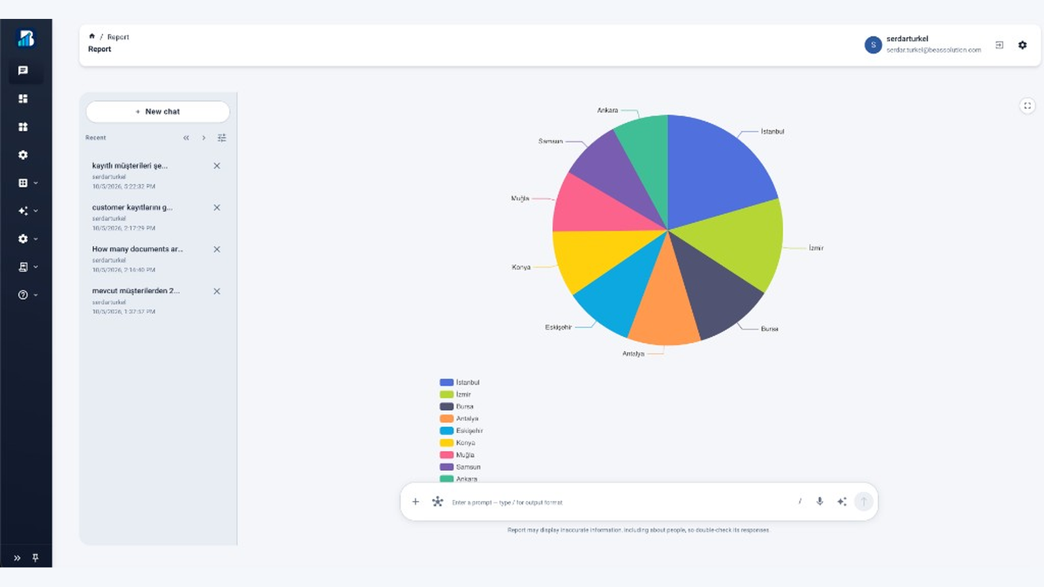Expand the sidebar with the double-arrow icon
Screen dimensions: 1044x587
click(x=17, y=558)
